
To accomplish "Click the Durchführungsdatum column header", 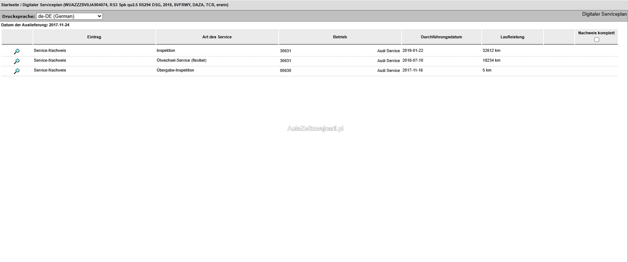I will [441, 37].
